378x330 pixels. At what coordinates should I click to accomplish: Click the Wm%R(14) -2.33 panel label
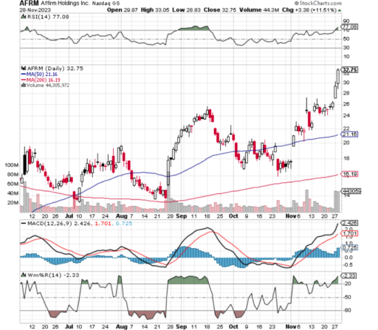pos(53,275)
